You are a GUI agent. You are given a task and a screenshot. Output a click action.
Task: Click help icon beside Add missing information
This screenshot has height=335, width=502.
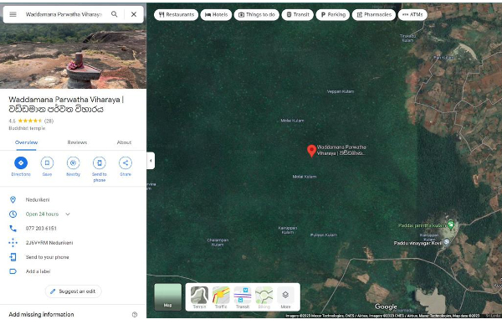pos(135,315)
